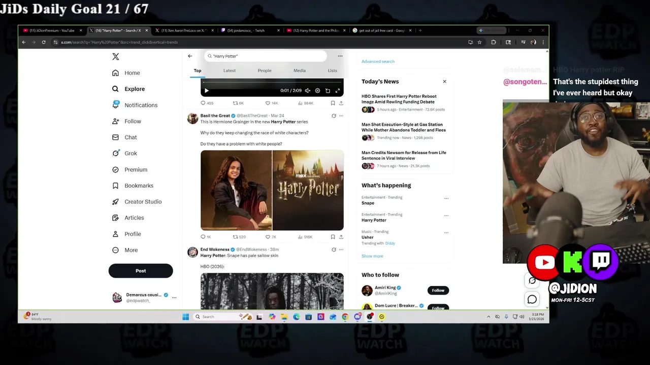The width and height of the screenshot is (650, 365).
Task: Open Basil the Great profile name
Action: (215, 116)
